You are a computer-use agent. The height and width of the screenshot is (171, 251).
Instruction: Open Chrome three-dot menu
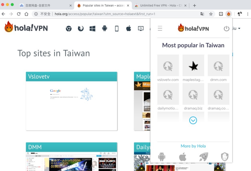[248, 14]
